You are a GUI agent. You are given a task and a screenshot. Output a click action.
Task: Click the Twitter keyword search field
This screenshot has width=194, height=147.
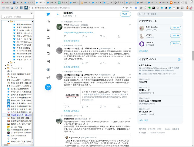(160, 14)
